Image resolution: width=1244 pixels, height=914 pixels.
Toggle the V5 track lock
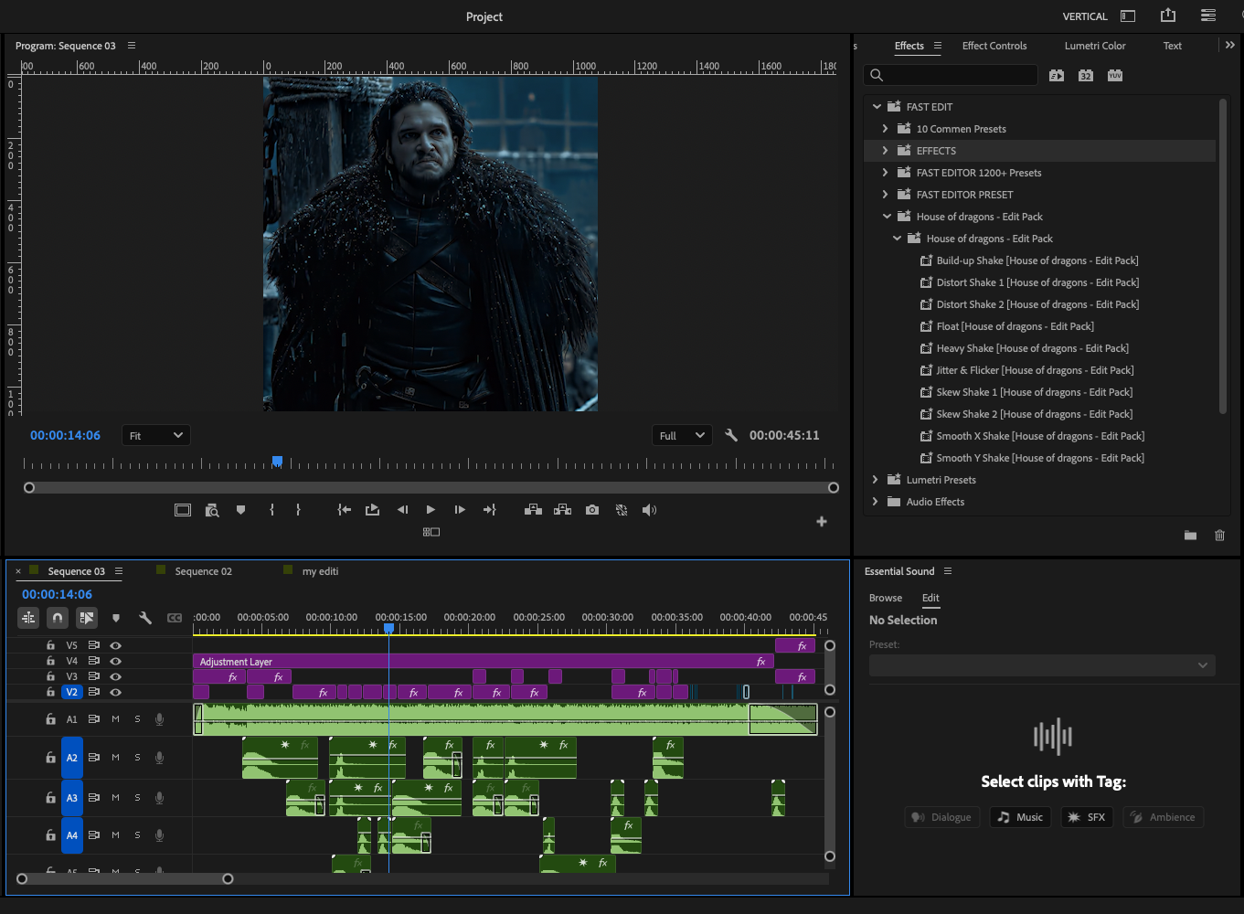(x=50, y=645)
